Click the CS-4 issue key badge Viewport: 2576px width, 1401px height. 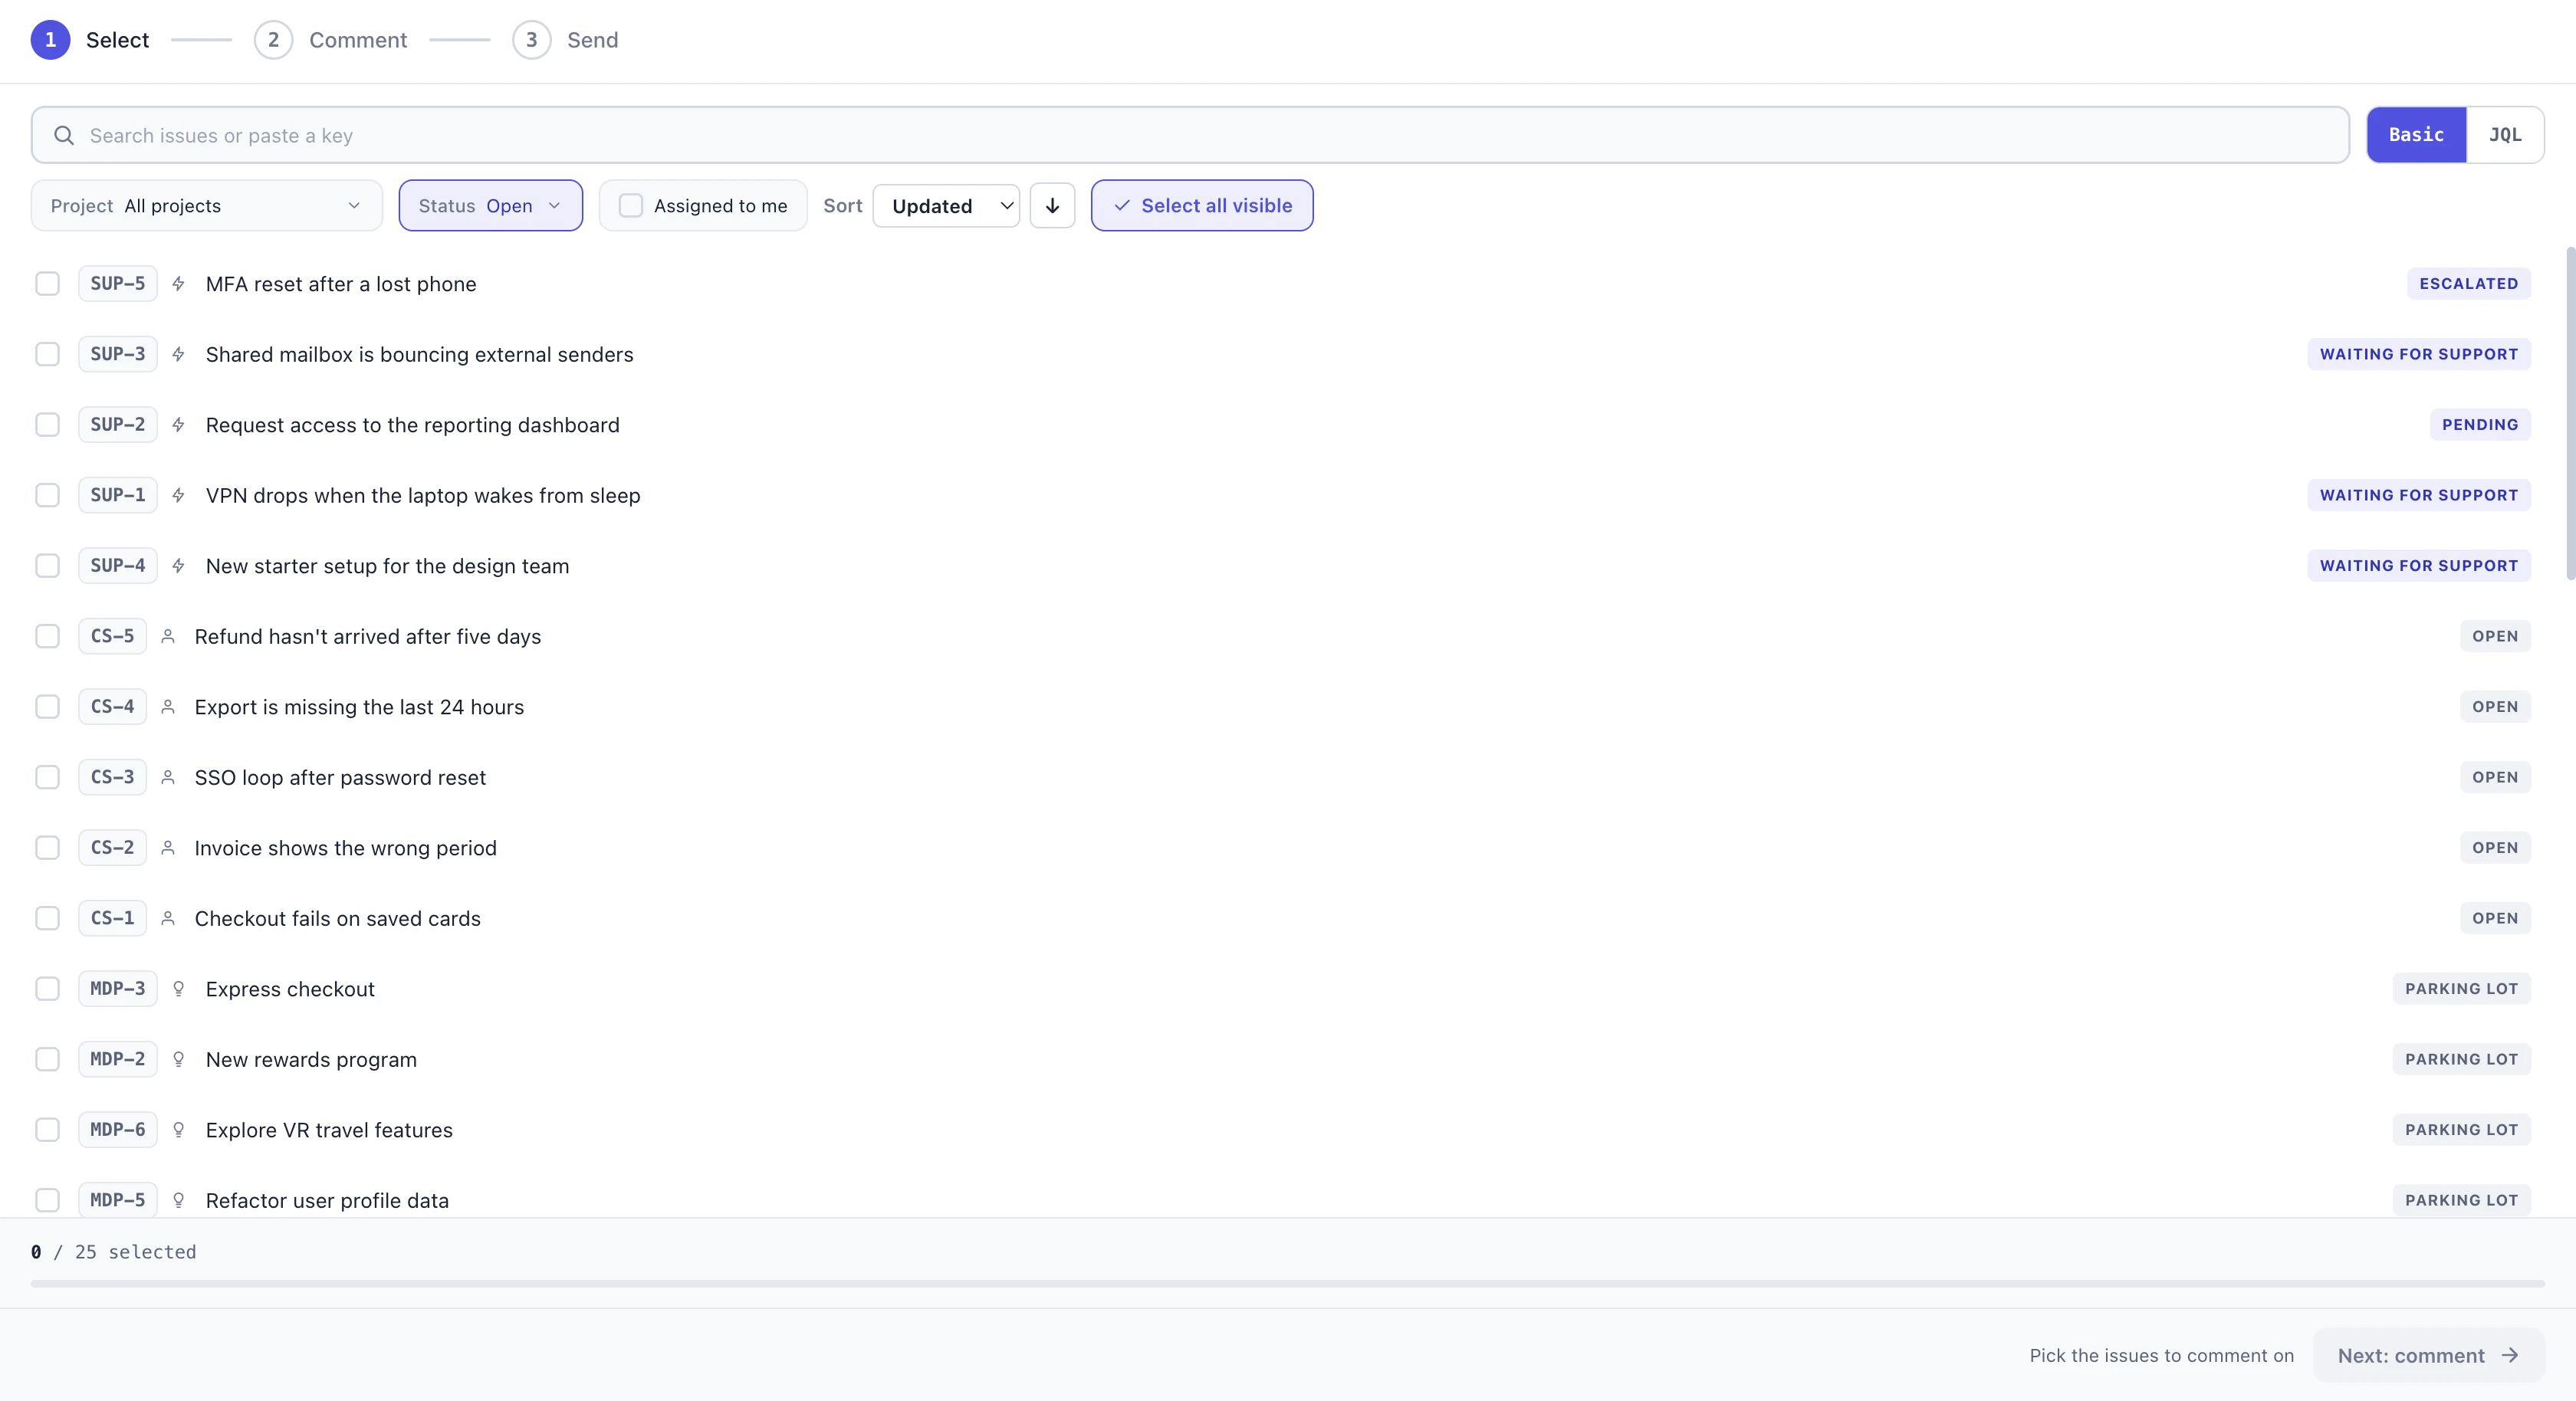pyautogui.click(x=112, y=707)
